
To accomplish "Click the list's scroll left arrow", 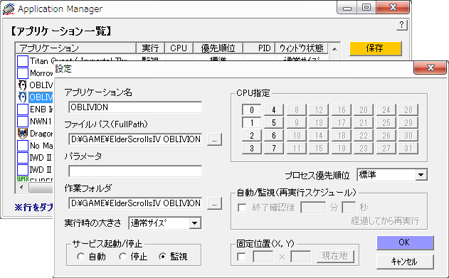I will click(x=22, y=188).
